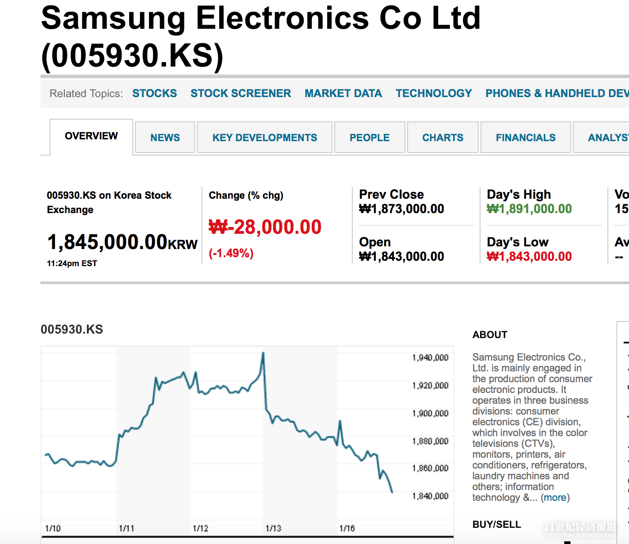Open the PHONES & HANDHELD topic link
The height and width of the screenshot is (544, 629).
tap(557, 94)
